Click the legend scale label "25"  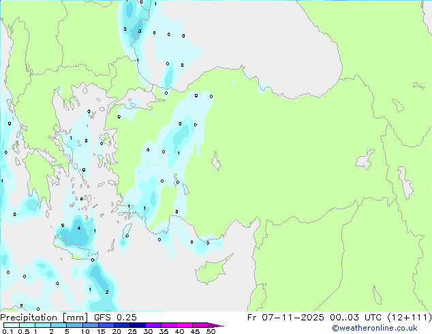click(x=132, y=331)
